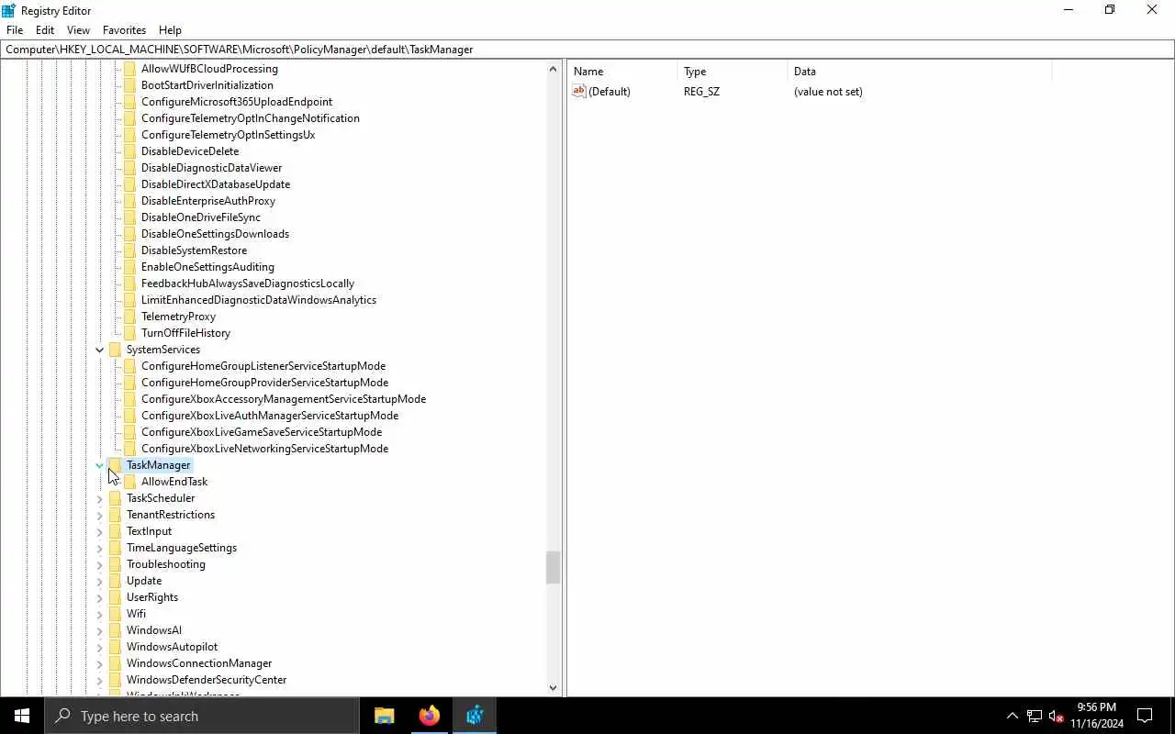1175x734 pixels.
Task: Click the WindowsConnectionManager folder icon
Action: [115, 663]
